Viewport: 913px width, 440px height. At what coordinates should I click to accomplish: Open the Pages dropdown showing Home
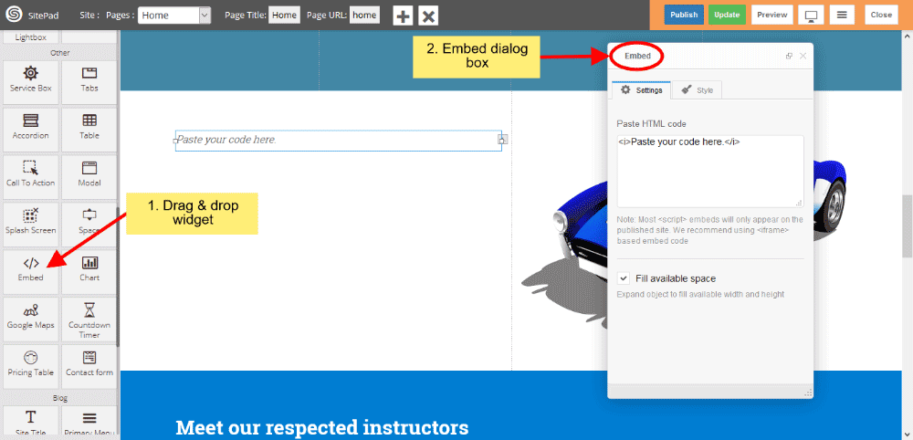tap(175, 16)
